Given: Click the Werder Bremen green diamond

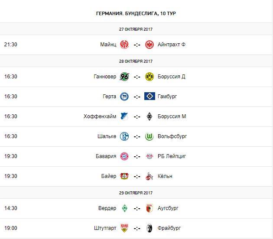Looking at the screenshot, I should (x=124, y=208).
